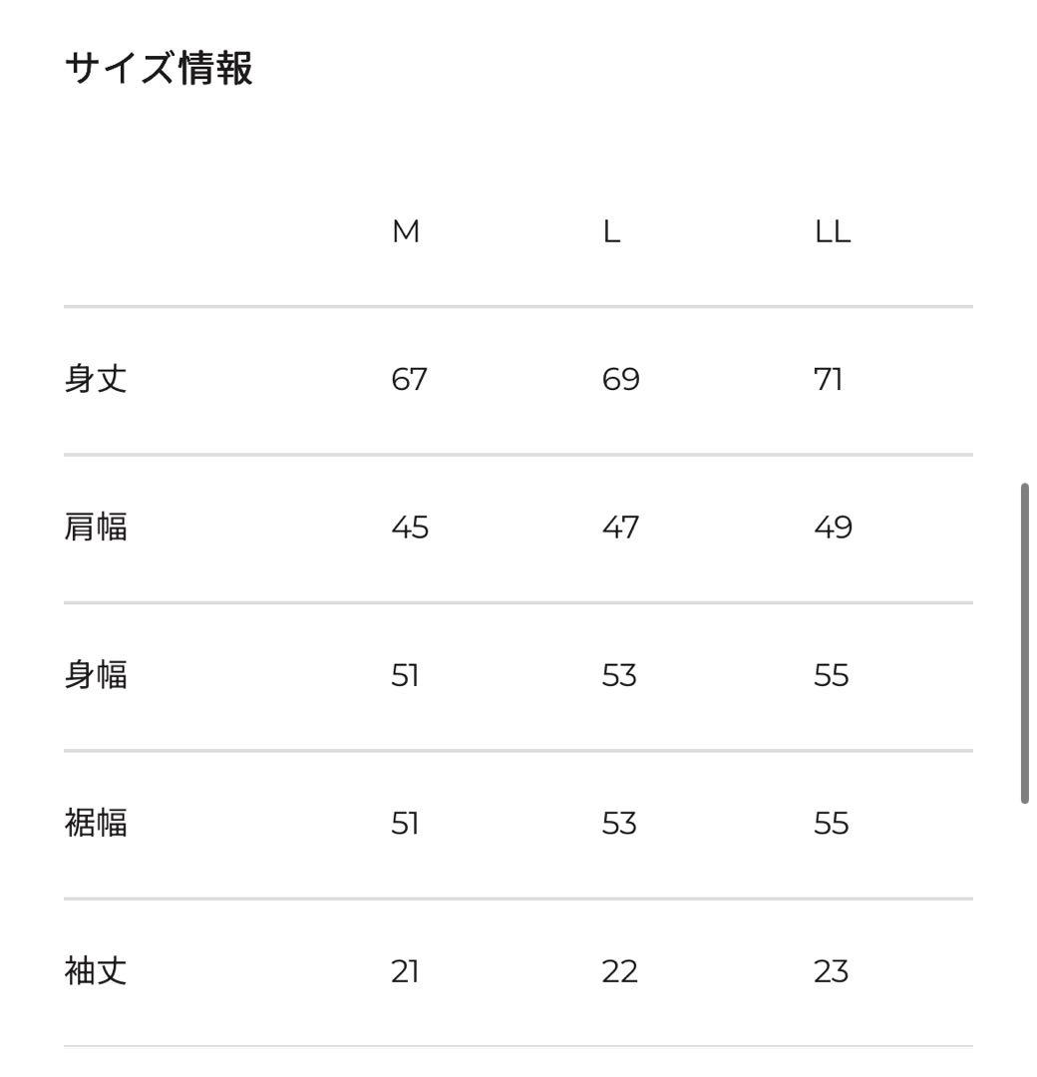Click the 身幅 row label
The image size is (1037, 1077).
96,675
